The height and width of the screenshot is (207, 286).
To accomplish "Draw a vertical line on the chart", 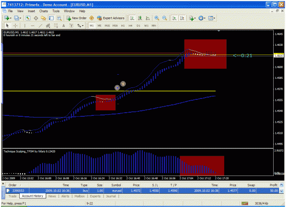I will click(x=25, y=26).
